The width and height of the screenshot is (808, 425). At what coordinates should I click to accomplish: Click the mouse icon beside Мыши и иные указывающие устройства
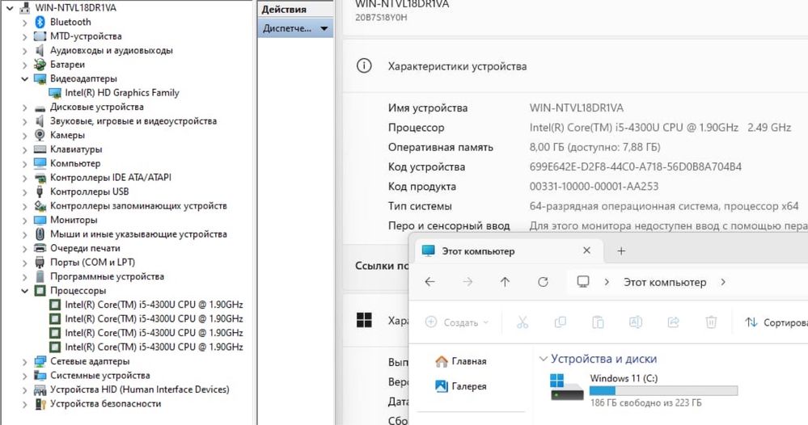pyautogui.click(x=40, y=234)
